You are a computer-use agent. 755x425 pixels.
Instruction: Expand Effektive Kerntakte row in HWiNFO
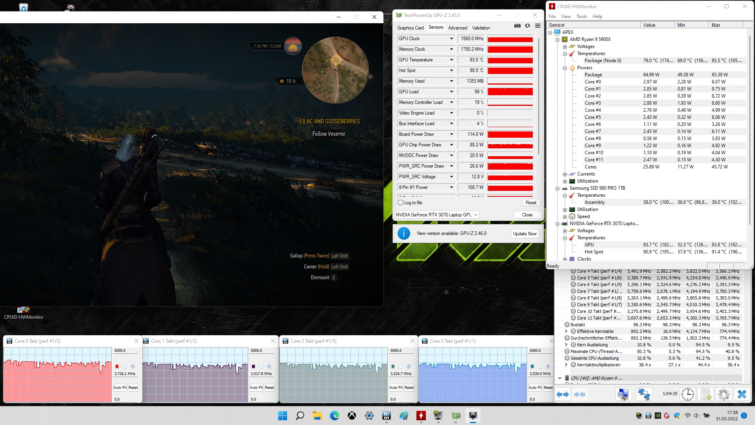point(566,331)
